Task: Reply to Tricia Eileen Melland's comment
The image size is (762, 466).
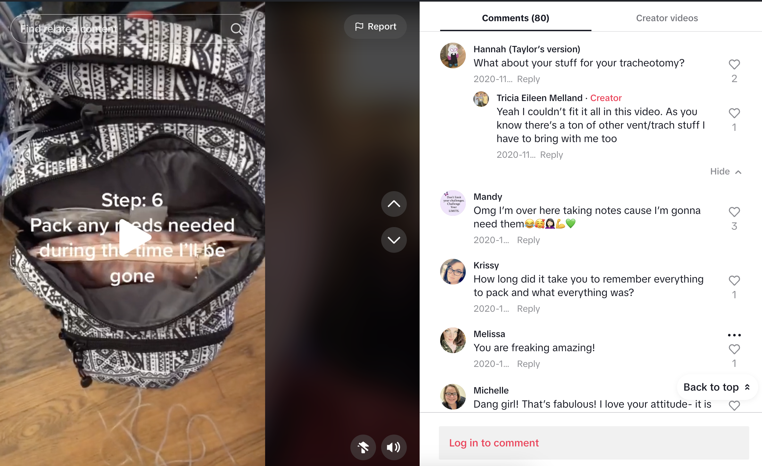Action: click(551, 155)
